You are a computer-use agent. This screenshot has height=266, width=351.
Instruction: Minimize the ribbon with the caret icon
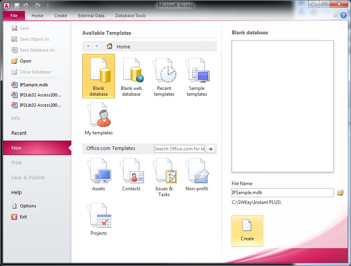pyautogui.click(x=335, y=16)
